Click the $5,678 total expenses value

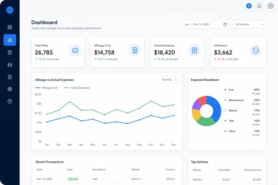[257, 179]
